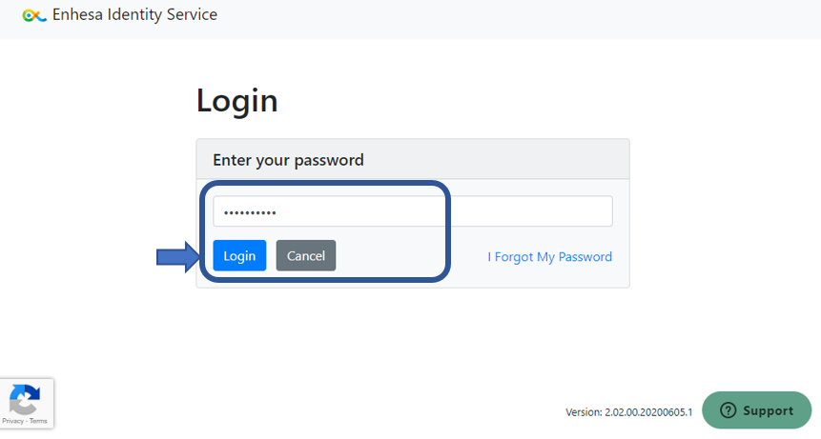Open the reCAPTCHA Terms link
This screenshot has height=439, width=821.
38,421
